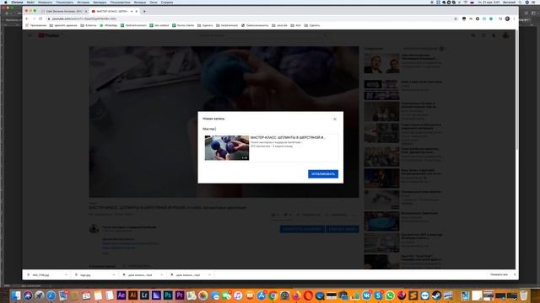The image size is (540, 303).
Task: Open Lightroom from the Dock
Action: point(144,295)
